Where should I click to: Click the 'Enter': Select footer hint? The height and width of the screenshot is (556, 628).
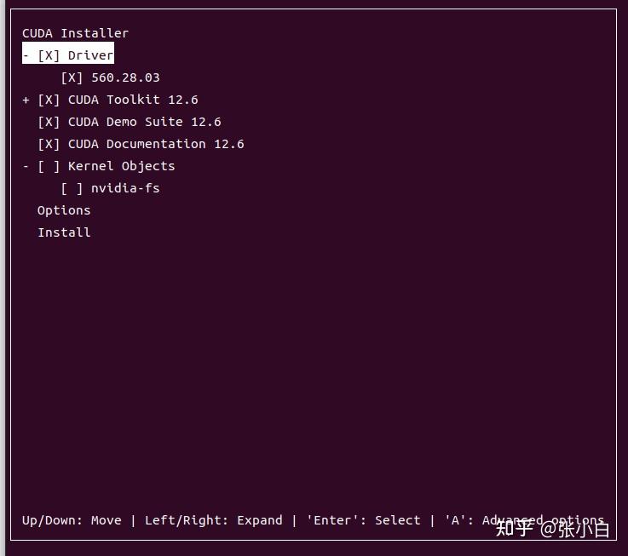click(363, 520)
